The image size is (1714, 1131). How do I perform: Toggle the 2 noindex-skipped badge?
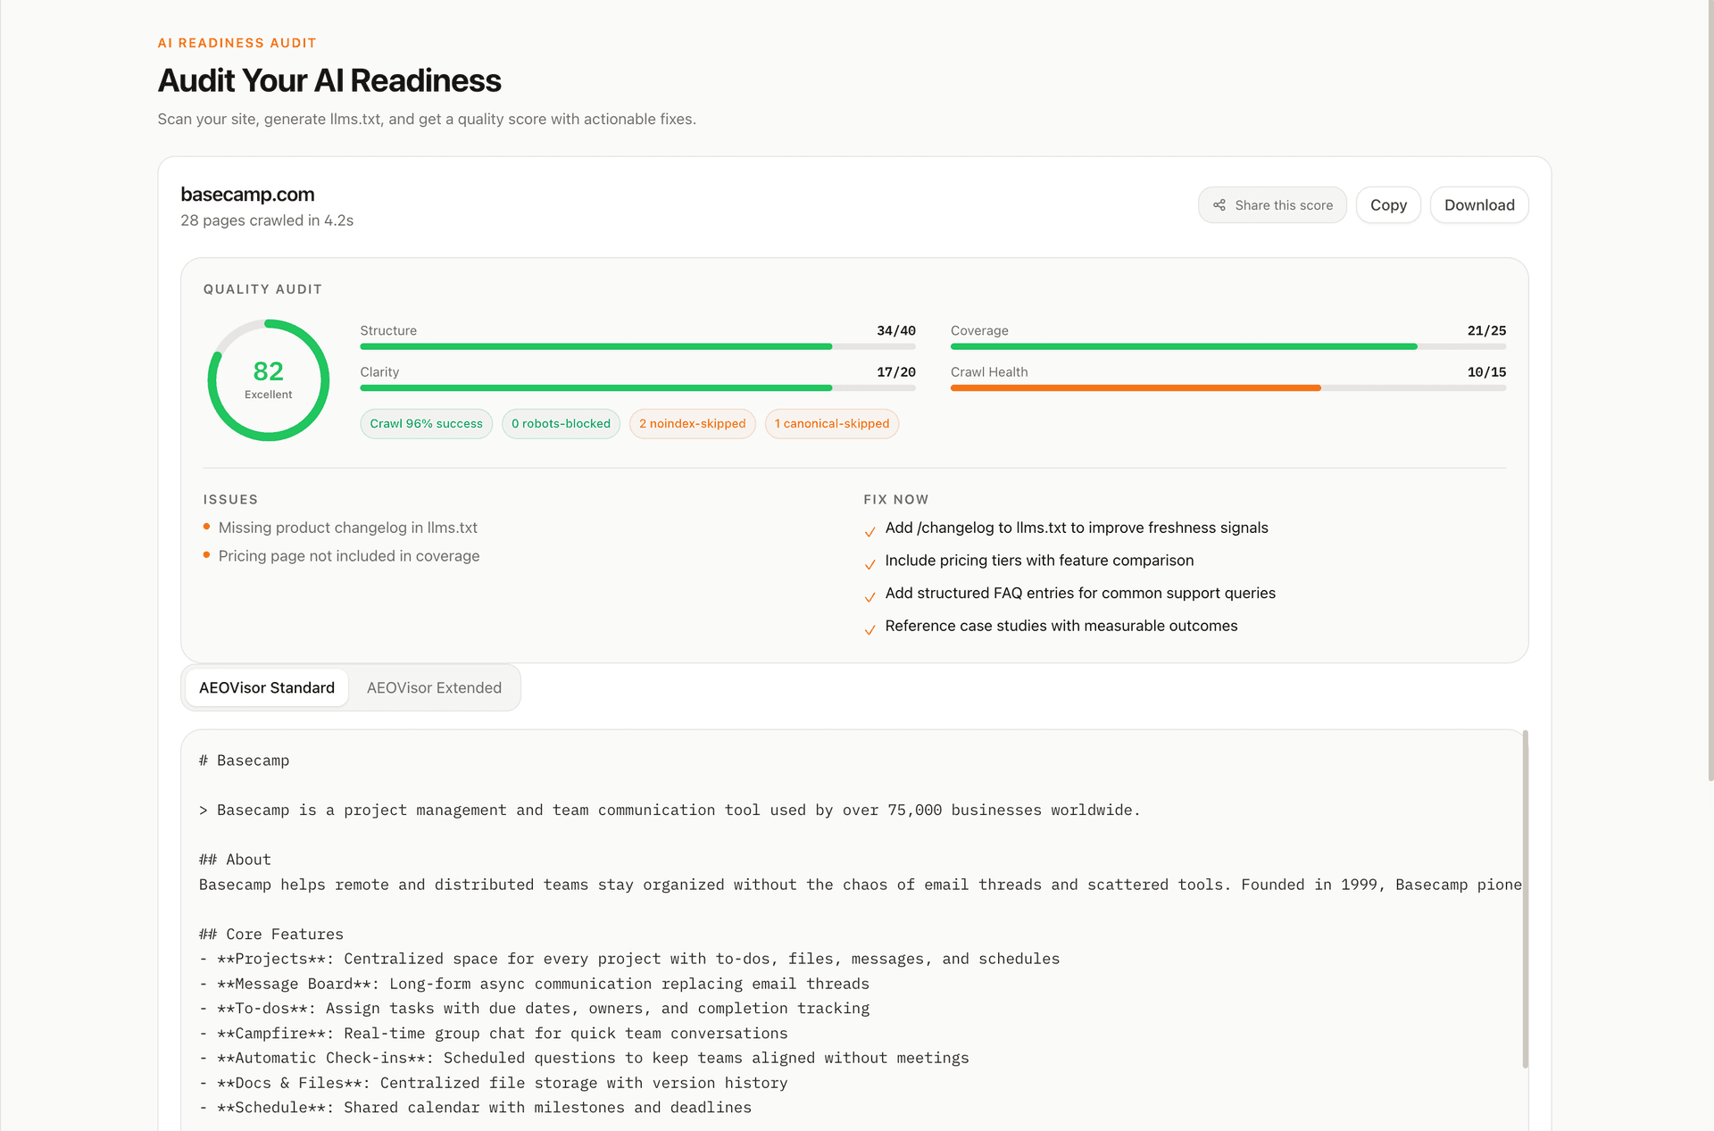click(x=692, y=423)
